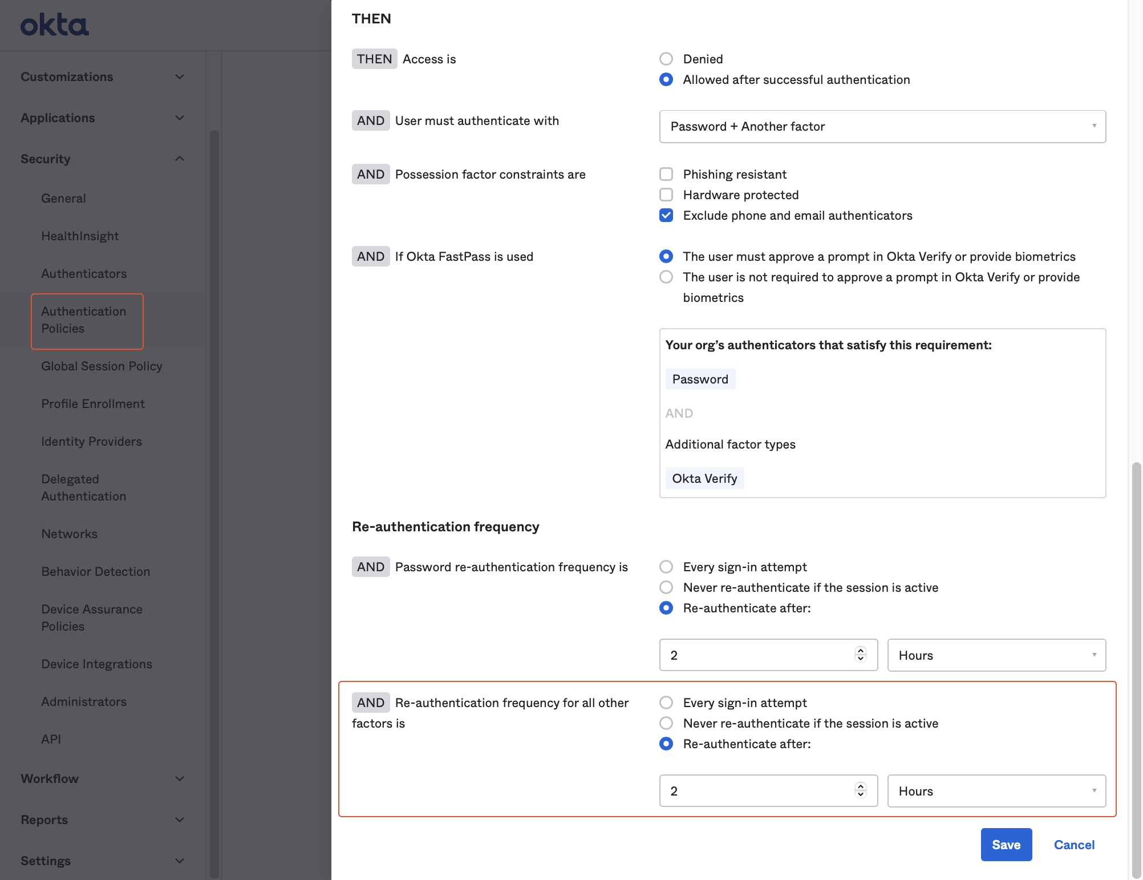Viewport: 1143px width, 880px height.
Task: Open Behavior Detection
Action: pyautogui.click(x=95, y=571)
